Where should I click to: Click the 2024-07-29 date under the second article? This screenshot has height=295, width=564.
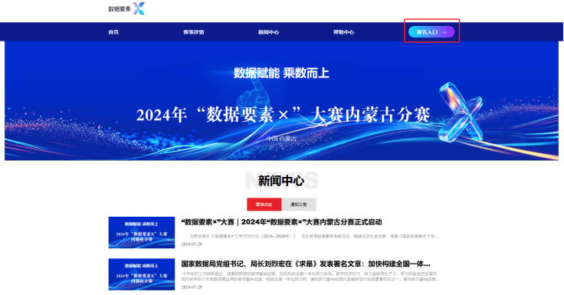[x=192, y=287]
